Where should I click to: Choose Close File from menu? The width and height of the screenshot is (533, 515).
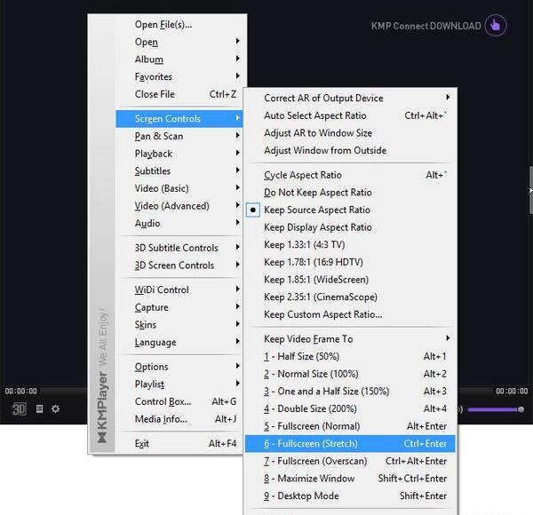pos(179,94)
